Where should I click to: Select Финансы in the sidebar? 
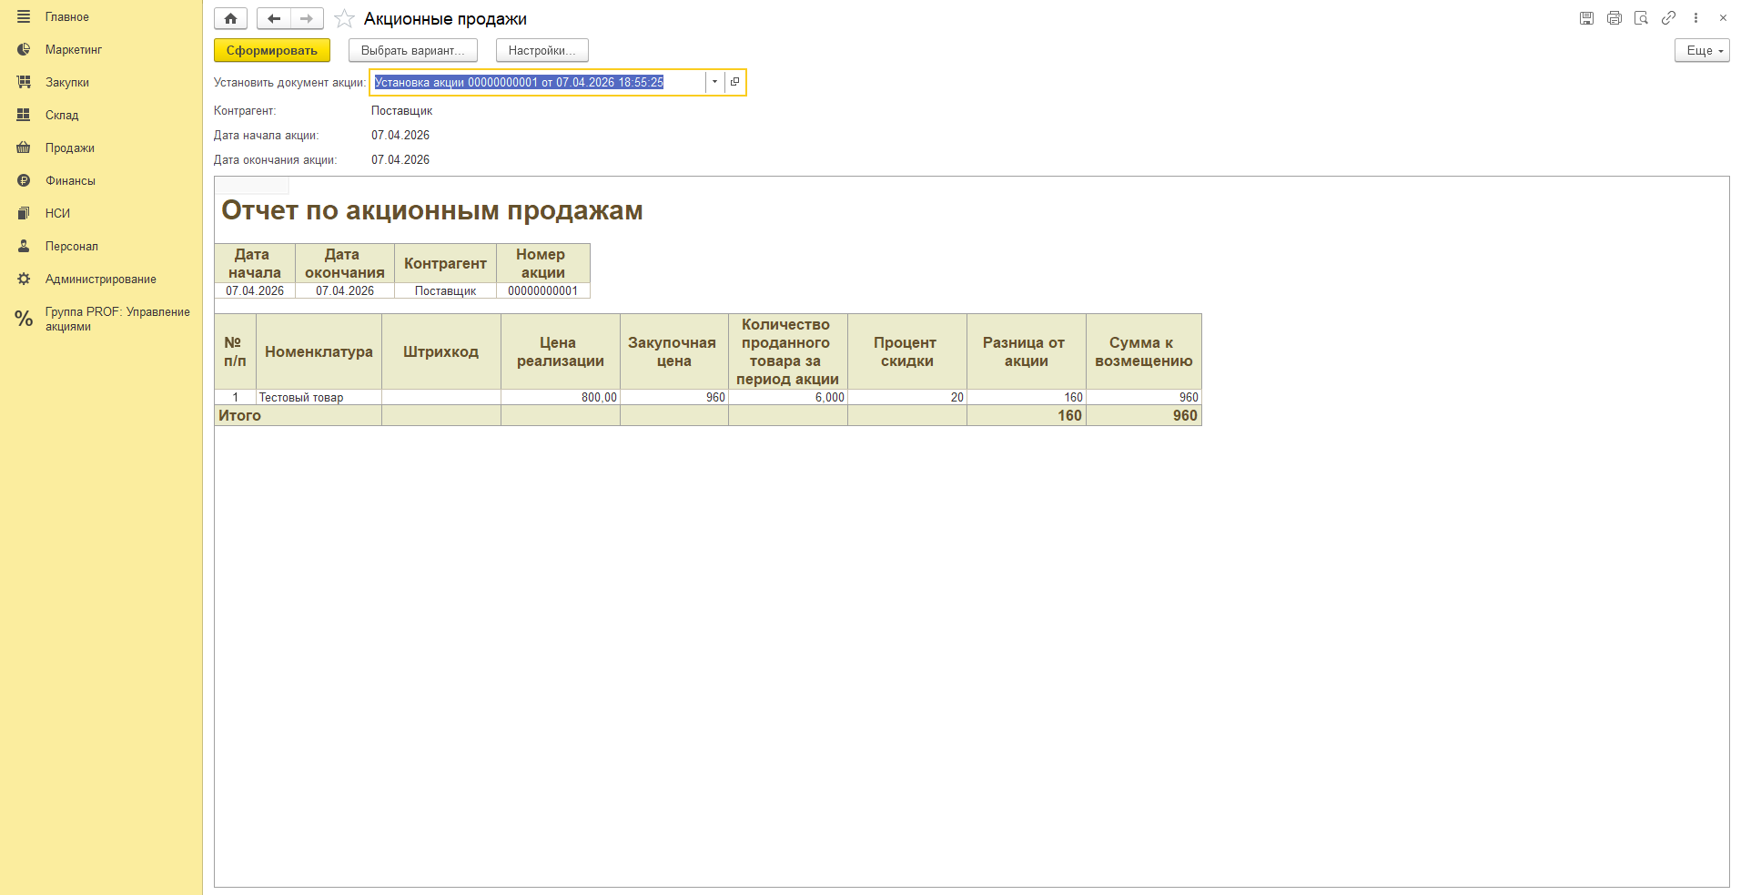point(70,181)
